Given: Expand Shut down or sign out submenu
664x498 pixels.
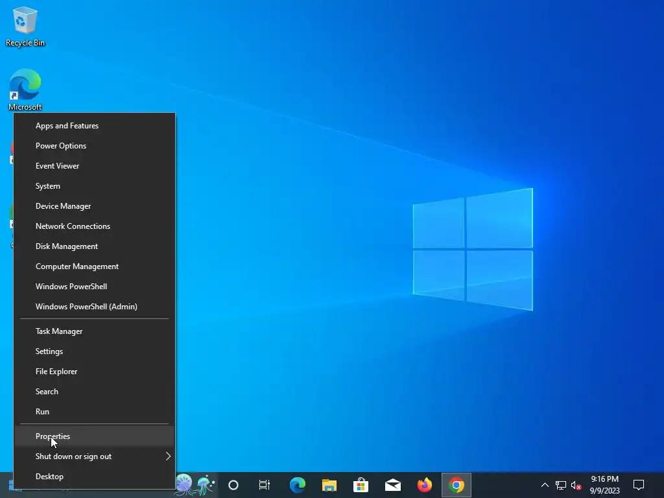Looking at the screenshot, I should point(95,456).
